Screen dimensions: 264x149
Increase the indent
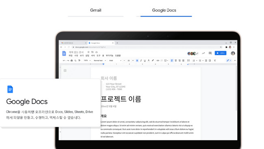coord(210,60)
